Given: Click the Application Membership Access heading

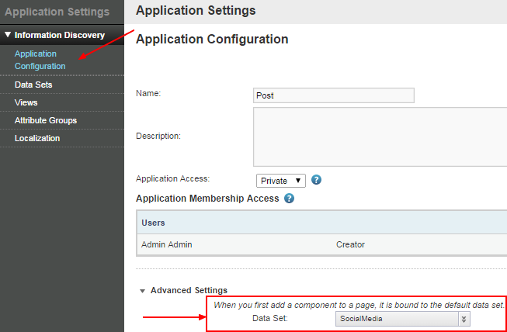Looking at the screenshot, I should point(207,199).
